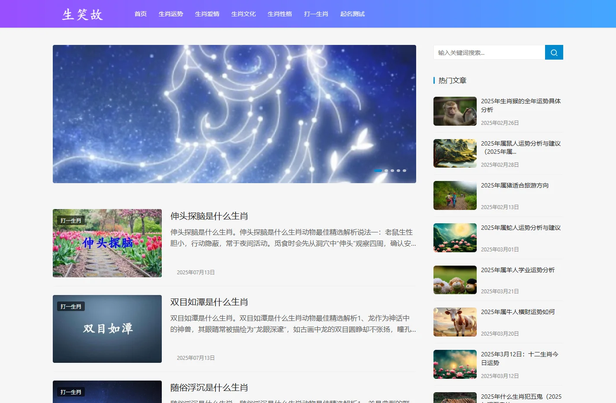Select 生肖文化 in the navigation
Image resolution: width=616 pixels, height=403 pixels.
pos(244,14)
